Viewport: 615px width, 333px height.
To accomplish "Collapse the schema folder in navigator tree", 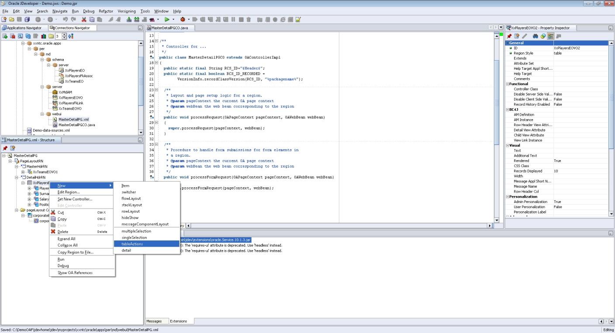I will (x=43, y=59).
